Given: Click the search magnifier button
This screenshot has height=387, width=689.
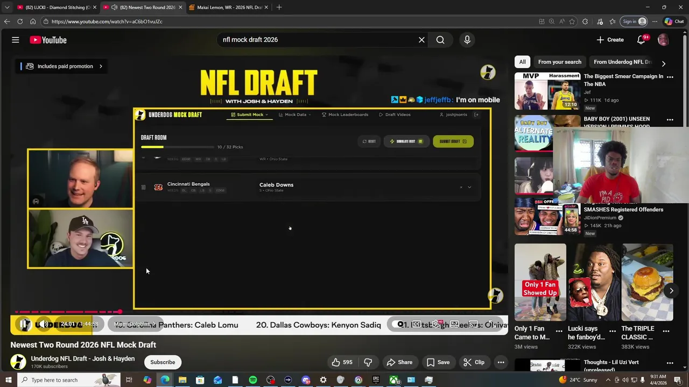Looking at the screenshot, I should [x=440, y=40].
